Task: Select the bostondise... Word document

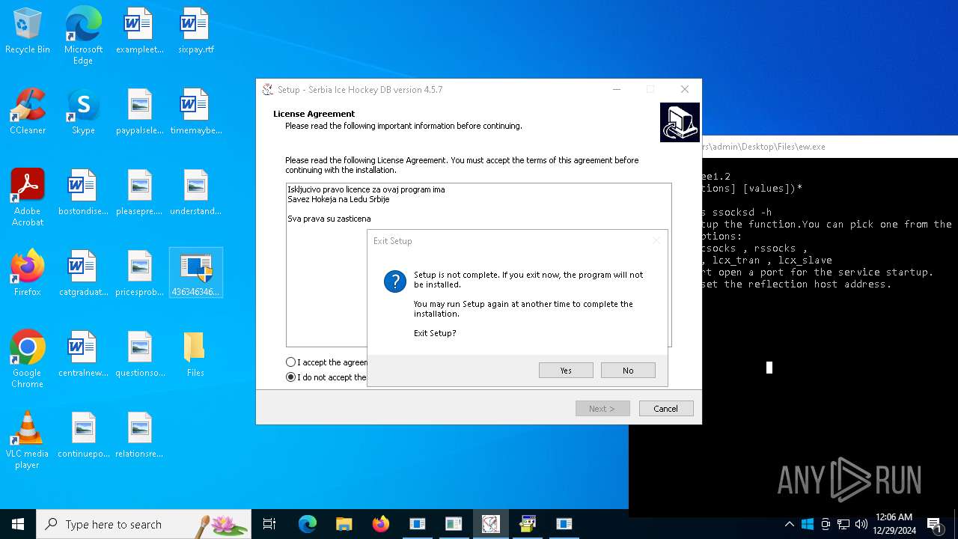Action: [83, 192]
